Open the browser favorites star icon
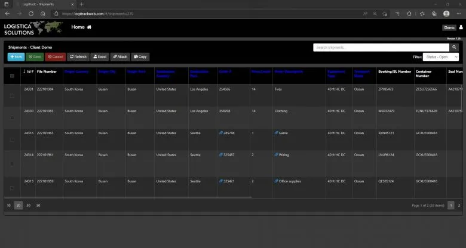Image resolution: width=466 pixels, height=248 pixels. pos(422,14)
